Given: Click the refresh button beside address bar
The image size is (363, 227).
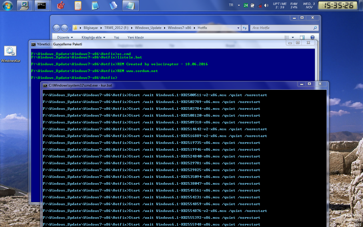Looking at the screenshot, I should point(244,28).
